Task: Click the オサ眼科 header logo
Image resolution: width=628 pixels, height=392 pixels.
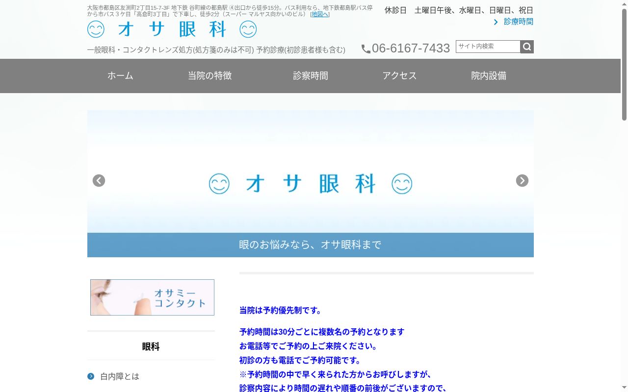Action: (x=172, y=30)
